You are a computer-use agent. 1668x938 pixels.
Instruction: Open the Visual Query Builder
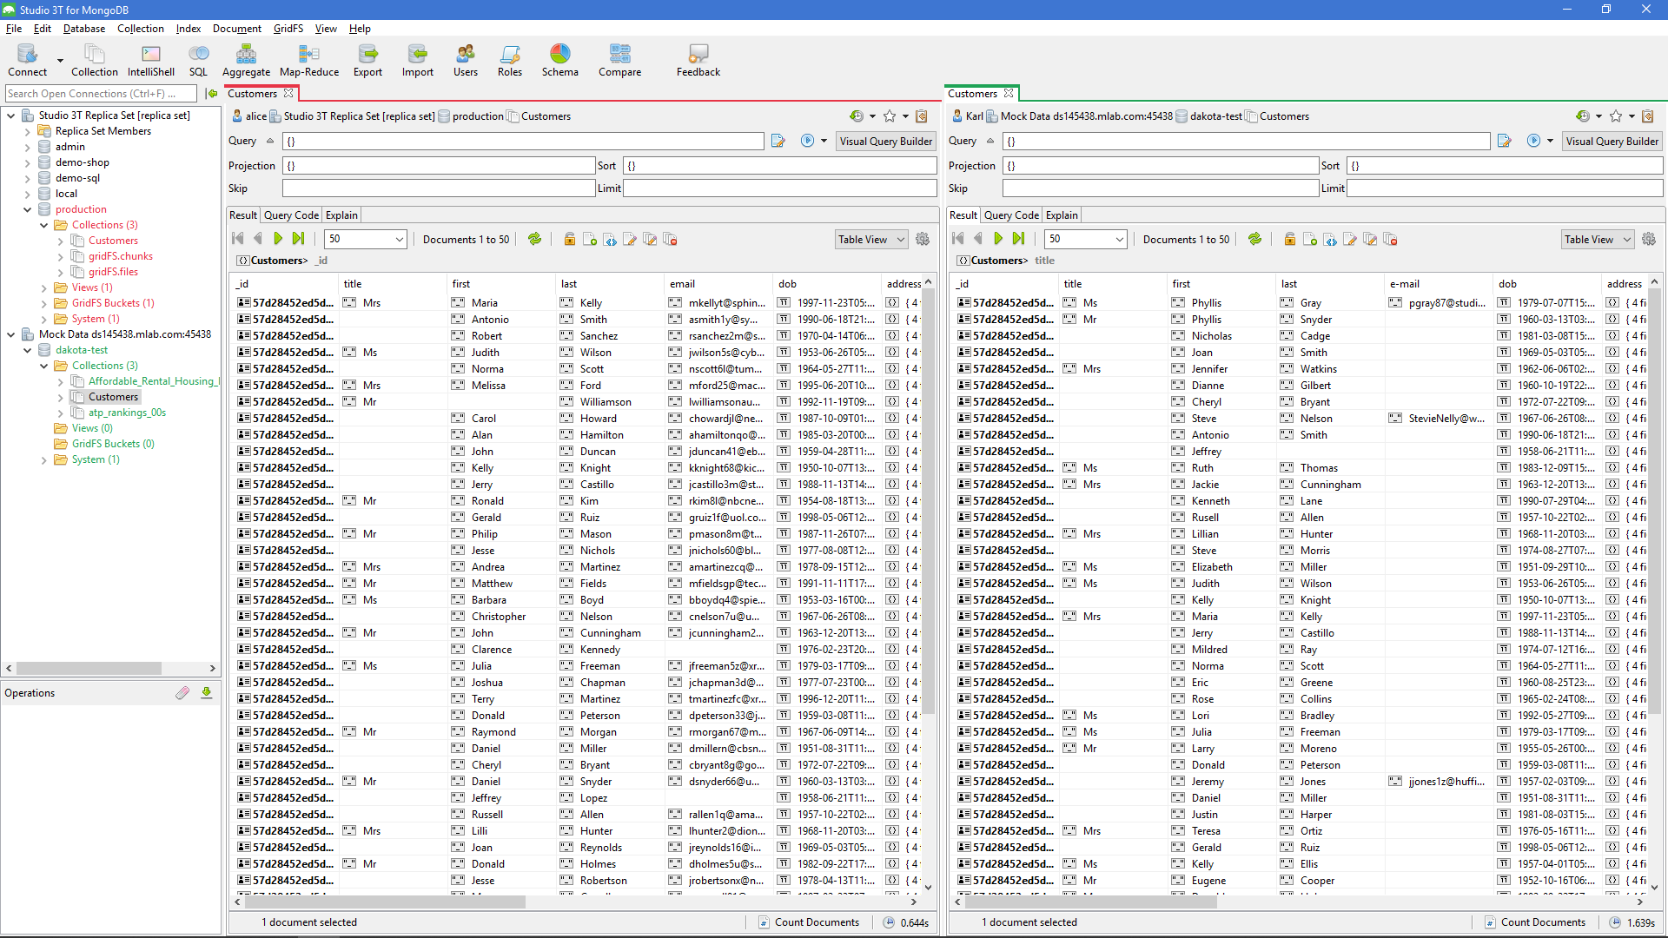pyautogui.click(x=885, y=141)
